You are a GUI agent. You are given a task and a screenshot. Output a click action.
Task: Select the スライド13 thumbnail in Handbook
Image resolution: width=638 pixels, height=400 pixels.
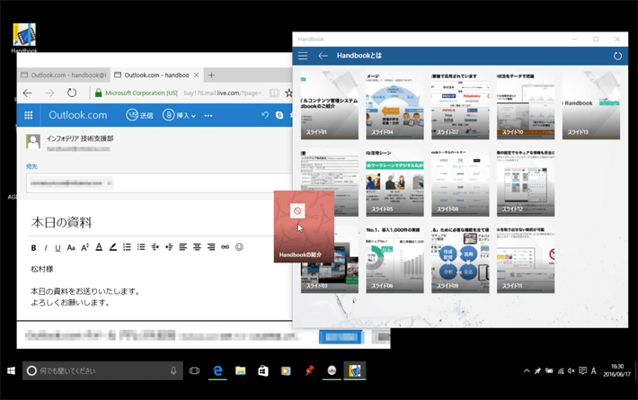point(591,105)
